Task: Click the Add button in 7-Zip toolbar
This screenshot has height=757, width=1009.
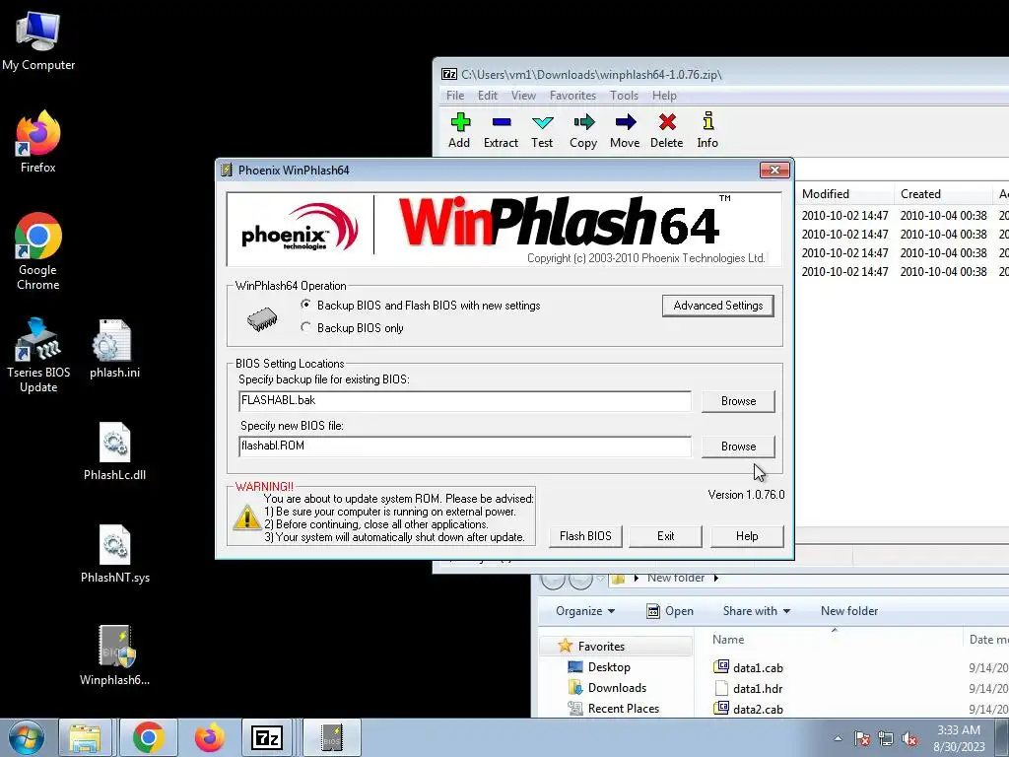Action: tap(459, 131)
